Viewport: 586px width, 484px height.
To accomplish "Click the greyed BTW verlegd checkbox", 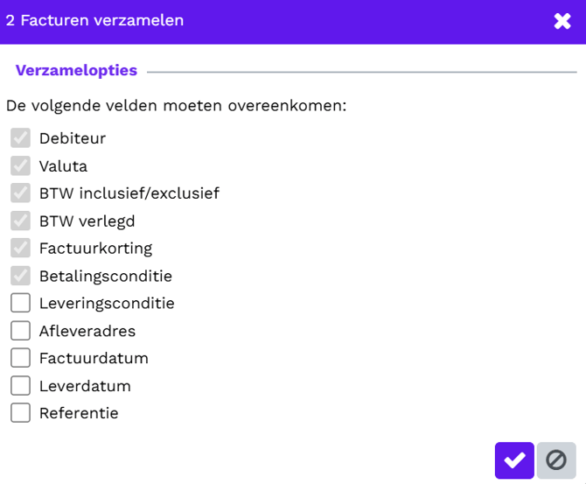I will click(21, 221).
